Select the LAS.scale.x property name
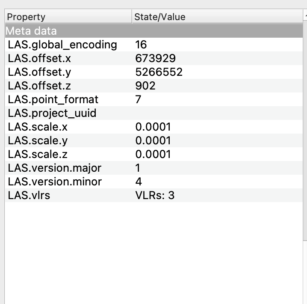 [x=38, y=127]
